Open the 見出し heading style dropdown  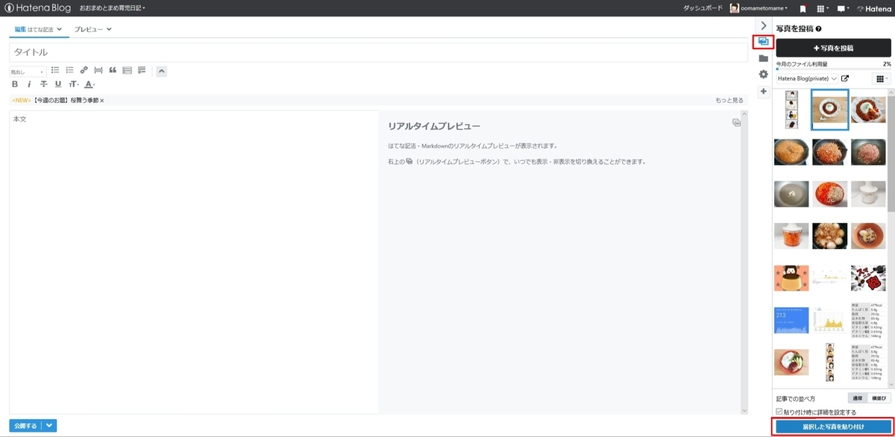pos(27,70)
